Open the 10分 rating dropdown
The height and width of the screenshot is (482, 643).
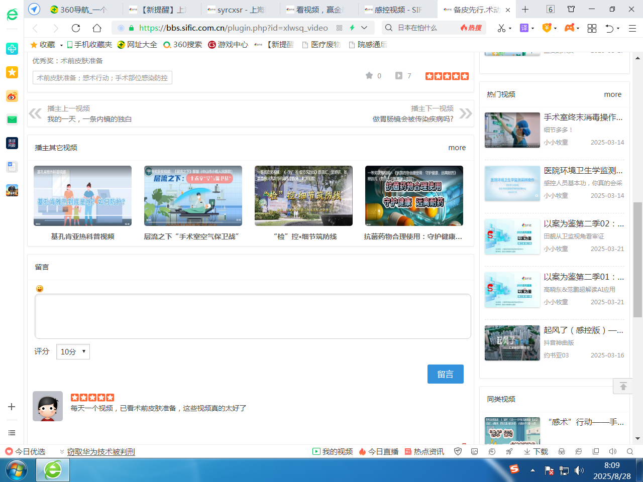tap(72, 351)
